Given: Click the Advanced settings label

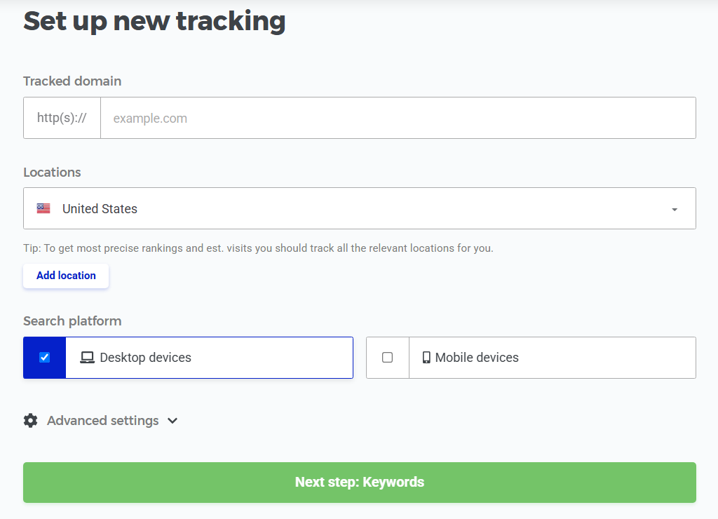Looking at the screenshot, I should coord(103,421).
